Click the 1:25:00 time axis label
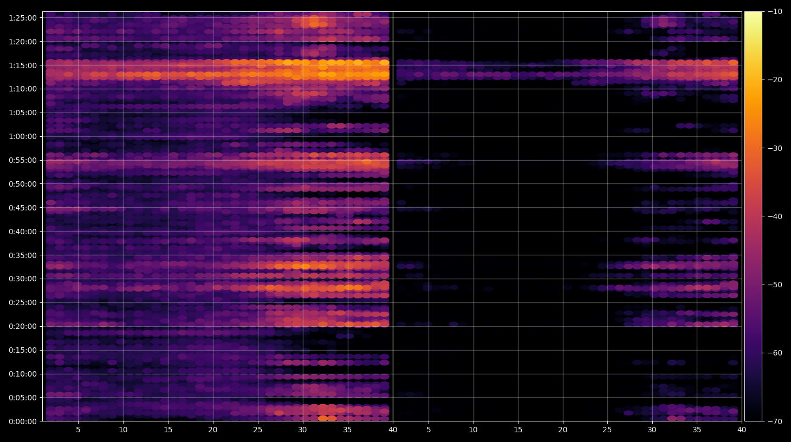This screenshot has width=791, height=442. click(x=23, y=18)
